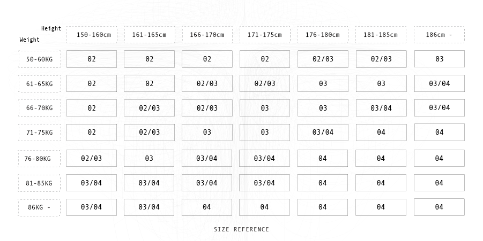
Task: Click the 150-160cm height column header
Action: point(93,35)
